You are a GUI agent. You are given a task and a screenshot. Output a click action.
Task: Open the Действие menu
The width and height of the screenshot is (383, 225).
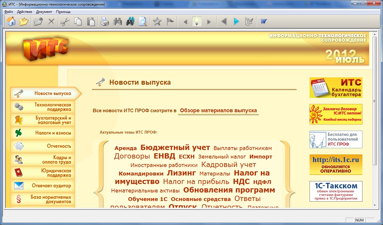tap(25, 12)
